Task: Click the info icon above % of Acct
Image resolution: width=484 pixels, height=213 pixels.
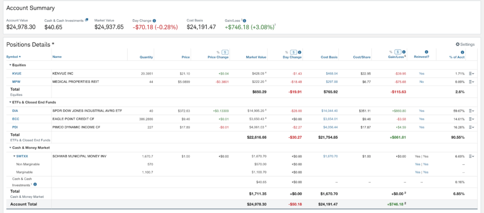Action: (462, 52)
